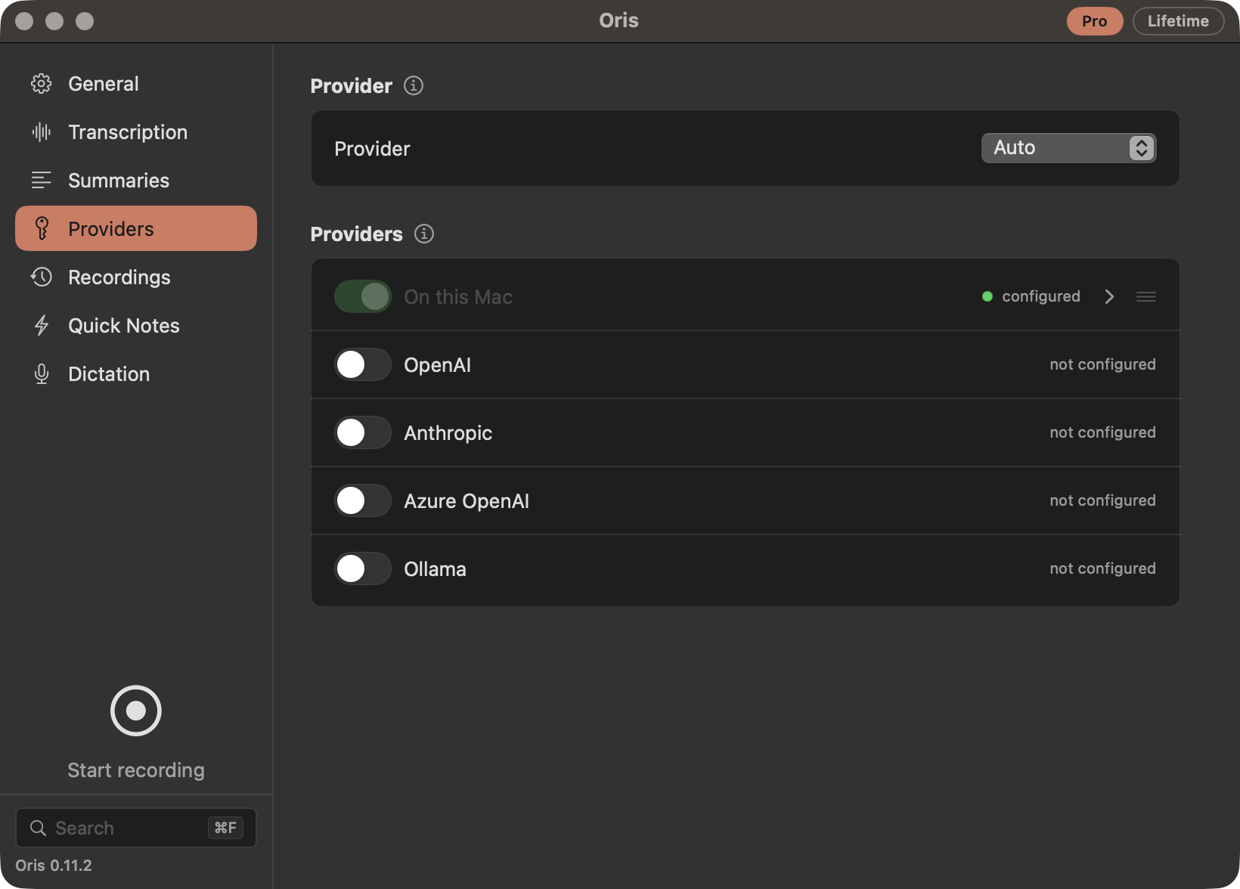The width and height of the screenshot is (1240, 889).
Task: Enable the Azure OpenAI provider toggle
Action: (x=363, y=500)
